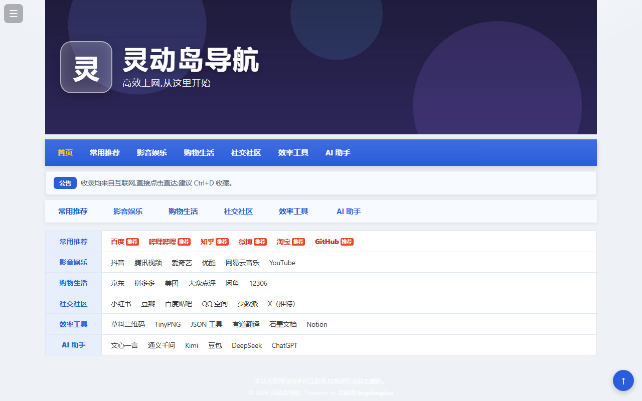Open the 有道翻译 link
Screen dimensions: 642x401
point(246,324)
